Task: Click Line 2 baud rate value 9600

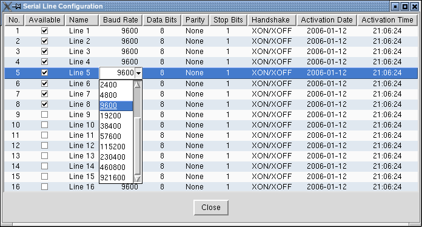Action: pos(130,41)
